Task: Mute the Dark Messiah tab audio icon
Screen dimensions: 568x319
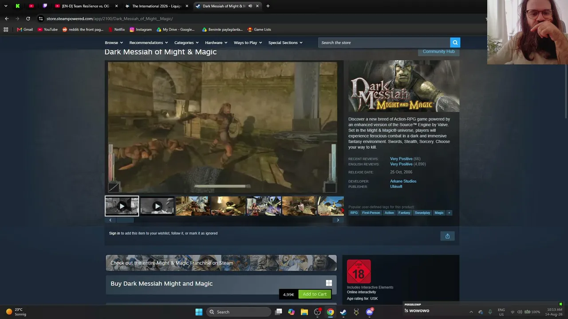Action: point(250,6)
